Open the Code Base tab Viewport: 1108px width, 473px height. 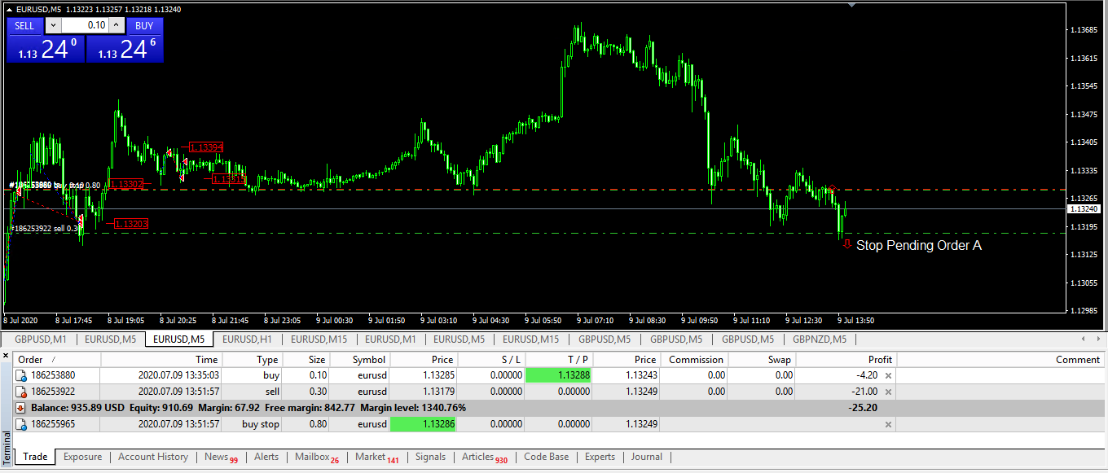tap(547, 457)
